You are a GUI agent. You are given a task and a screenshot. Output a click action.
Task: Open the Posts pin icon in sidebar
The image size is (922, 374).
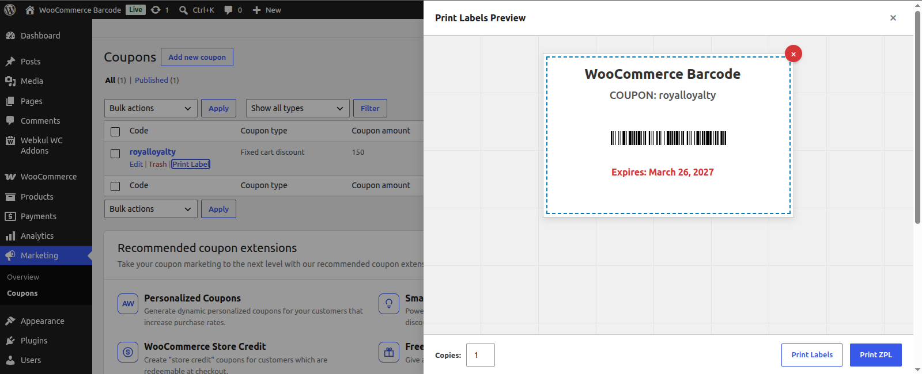[x=10, y=62]
